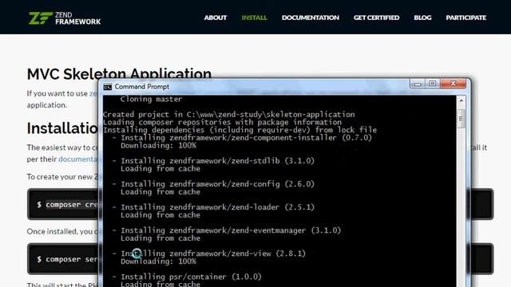Click the link after 'If you want to use'

(x=93, y=93)
